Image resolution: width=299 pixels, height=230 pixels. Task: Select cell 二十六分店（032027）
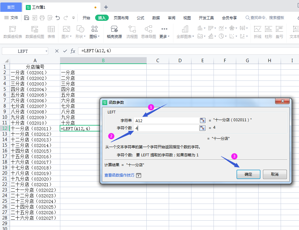[x=35, y=218]
